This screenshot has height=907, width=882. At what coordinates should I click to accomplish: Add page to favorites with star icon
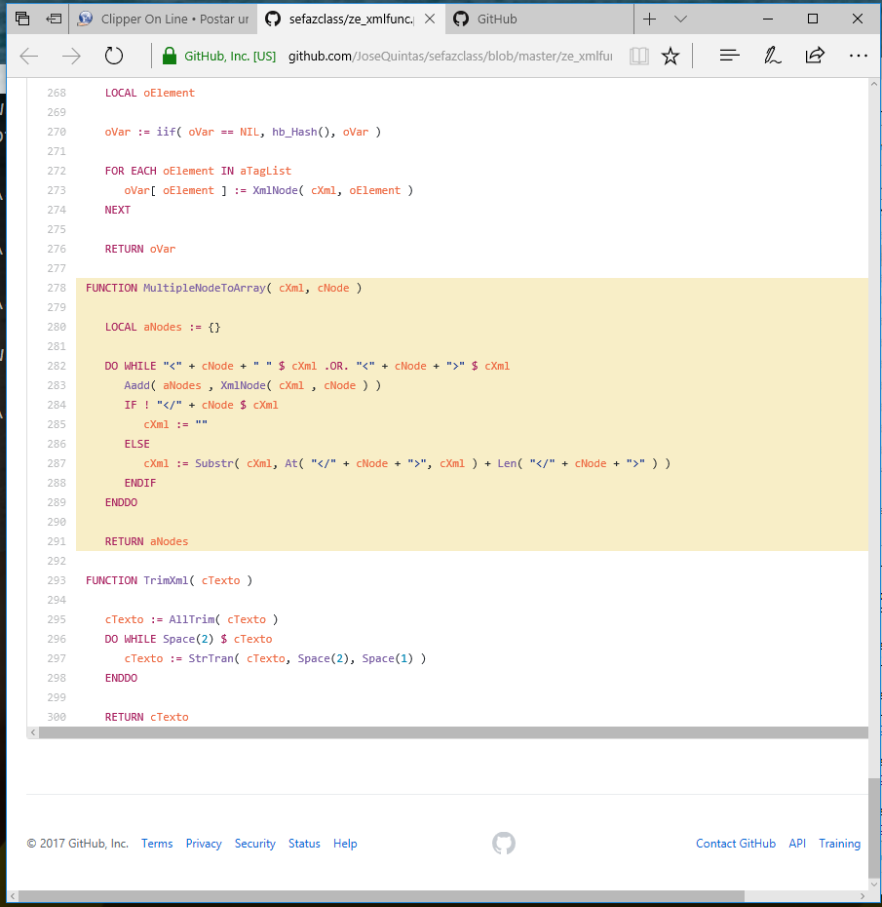click(671, 56)
